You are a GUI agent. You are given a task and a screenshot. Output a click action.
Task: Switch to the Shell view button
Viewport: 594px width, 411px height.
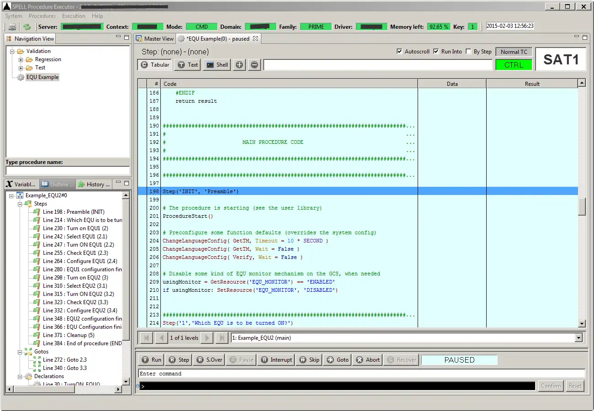(217, 65)
